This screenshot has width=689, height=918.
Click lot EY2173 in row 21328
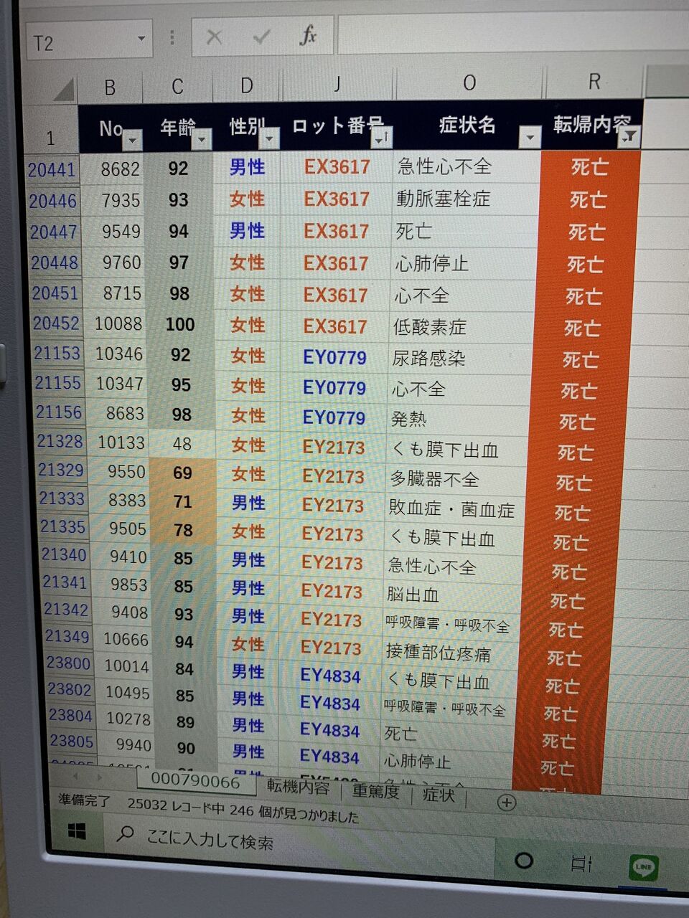click(333, 448)
